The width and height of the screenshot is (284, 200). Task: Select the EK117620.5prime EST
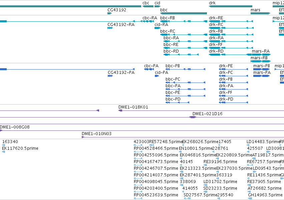(x=3, y=152)
